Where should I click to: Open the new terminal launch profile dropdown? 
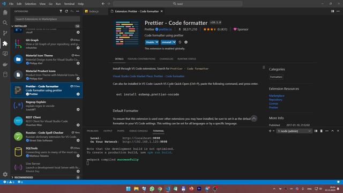coord(274,131)
